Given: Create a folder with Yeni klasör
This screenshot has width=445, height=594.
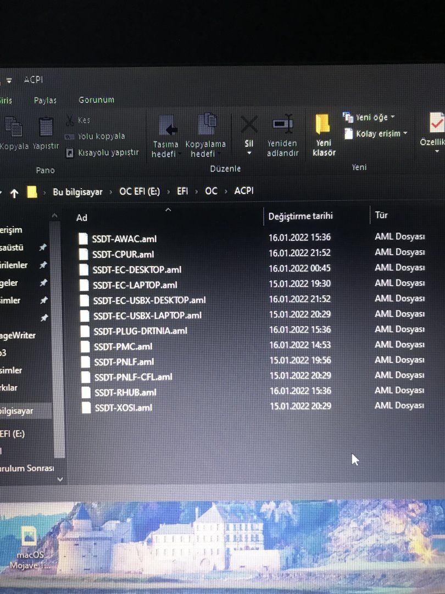Looking at the screenshot, I should tap(324, 135).
